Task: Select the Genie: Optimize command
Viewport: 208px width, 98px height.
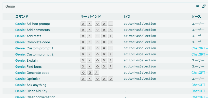Action: coord(28,79)
